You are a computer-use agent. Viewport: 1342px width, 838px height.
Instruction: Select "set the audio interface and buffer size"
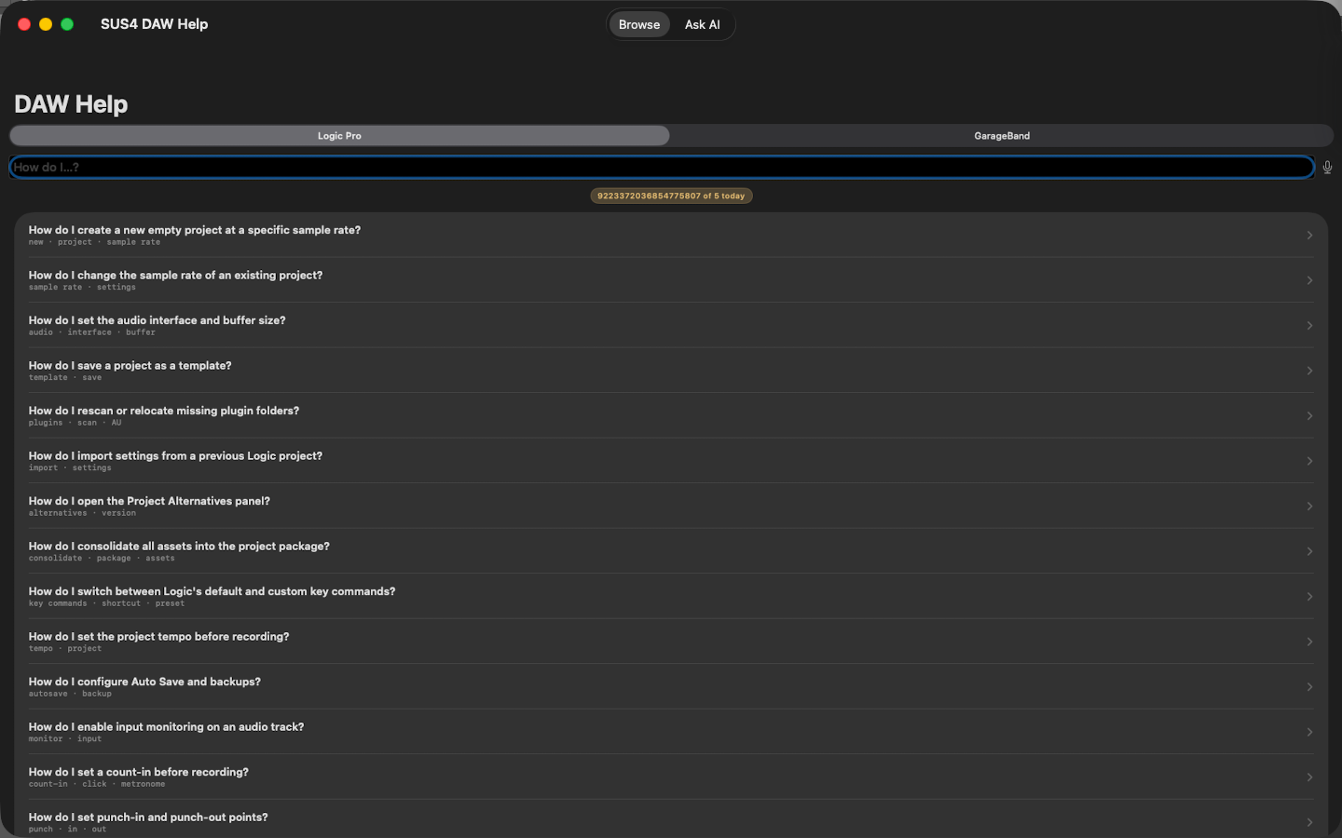pos(671,325)
